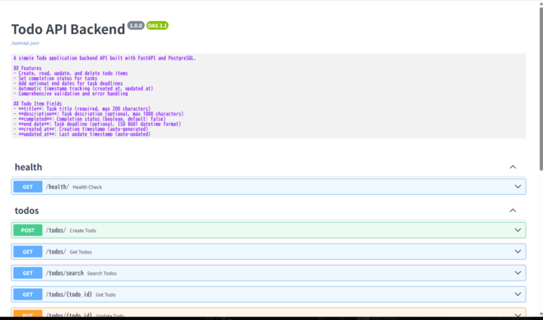Click the green POST badge for /todos/
The height and width of the screenshot is (320, 543).
[x=27, y=230]
